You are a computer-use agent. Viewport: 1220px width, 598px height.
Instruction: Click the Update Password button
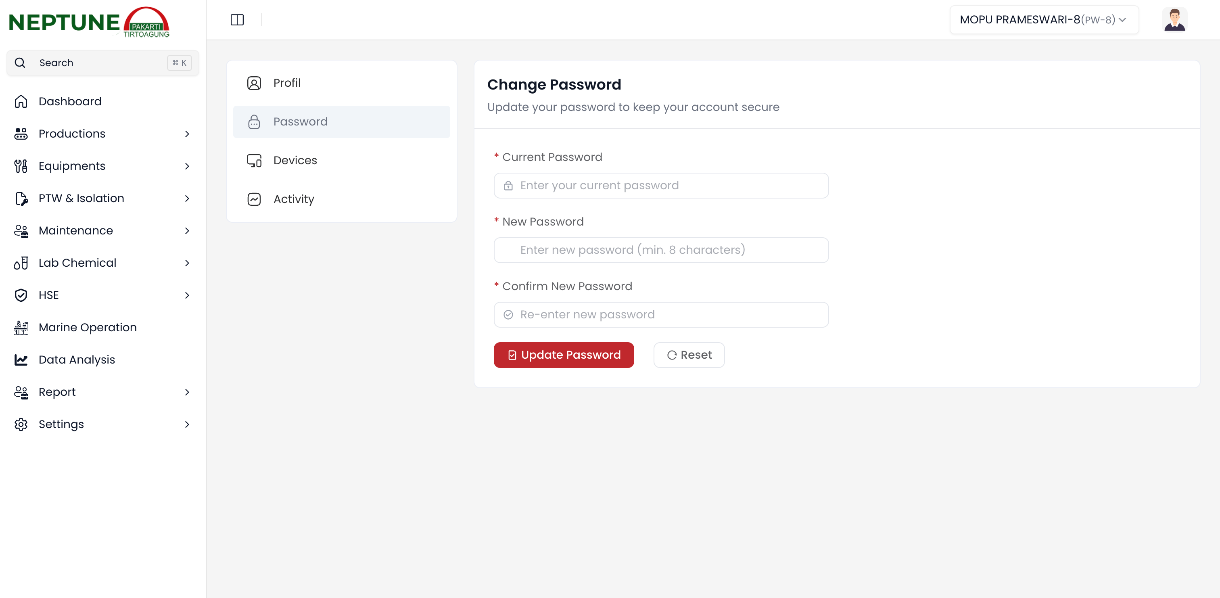point(564,354)
